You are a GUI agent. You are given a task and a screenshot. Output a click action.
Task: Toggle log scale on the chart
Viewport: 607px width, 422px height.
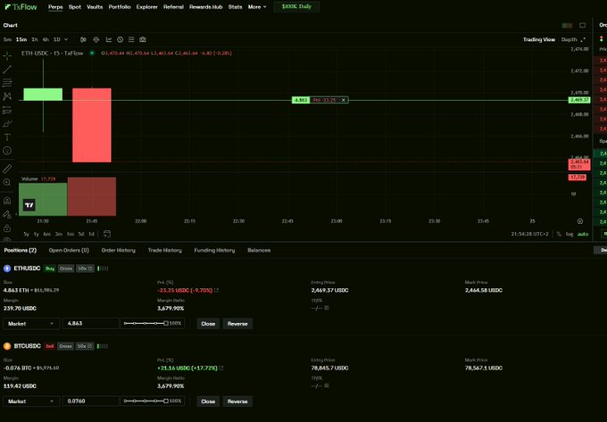click(x=570, y=234)
